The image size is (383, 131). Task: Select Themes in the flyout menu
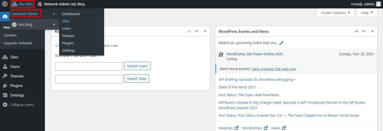68,36
